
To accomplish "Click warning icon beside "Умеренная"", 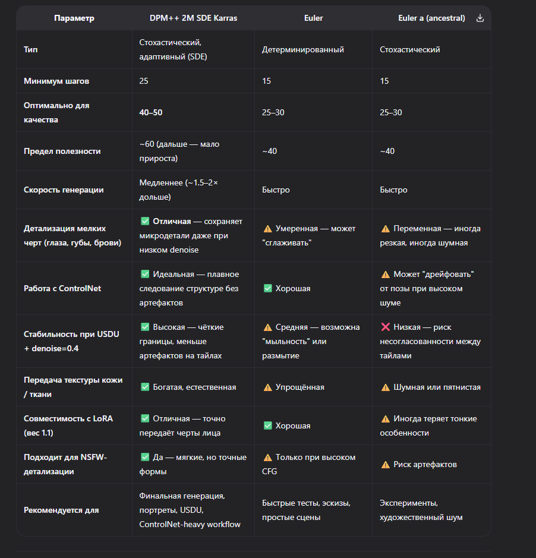I will coord(267,228).
